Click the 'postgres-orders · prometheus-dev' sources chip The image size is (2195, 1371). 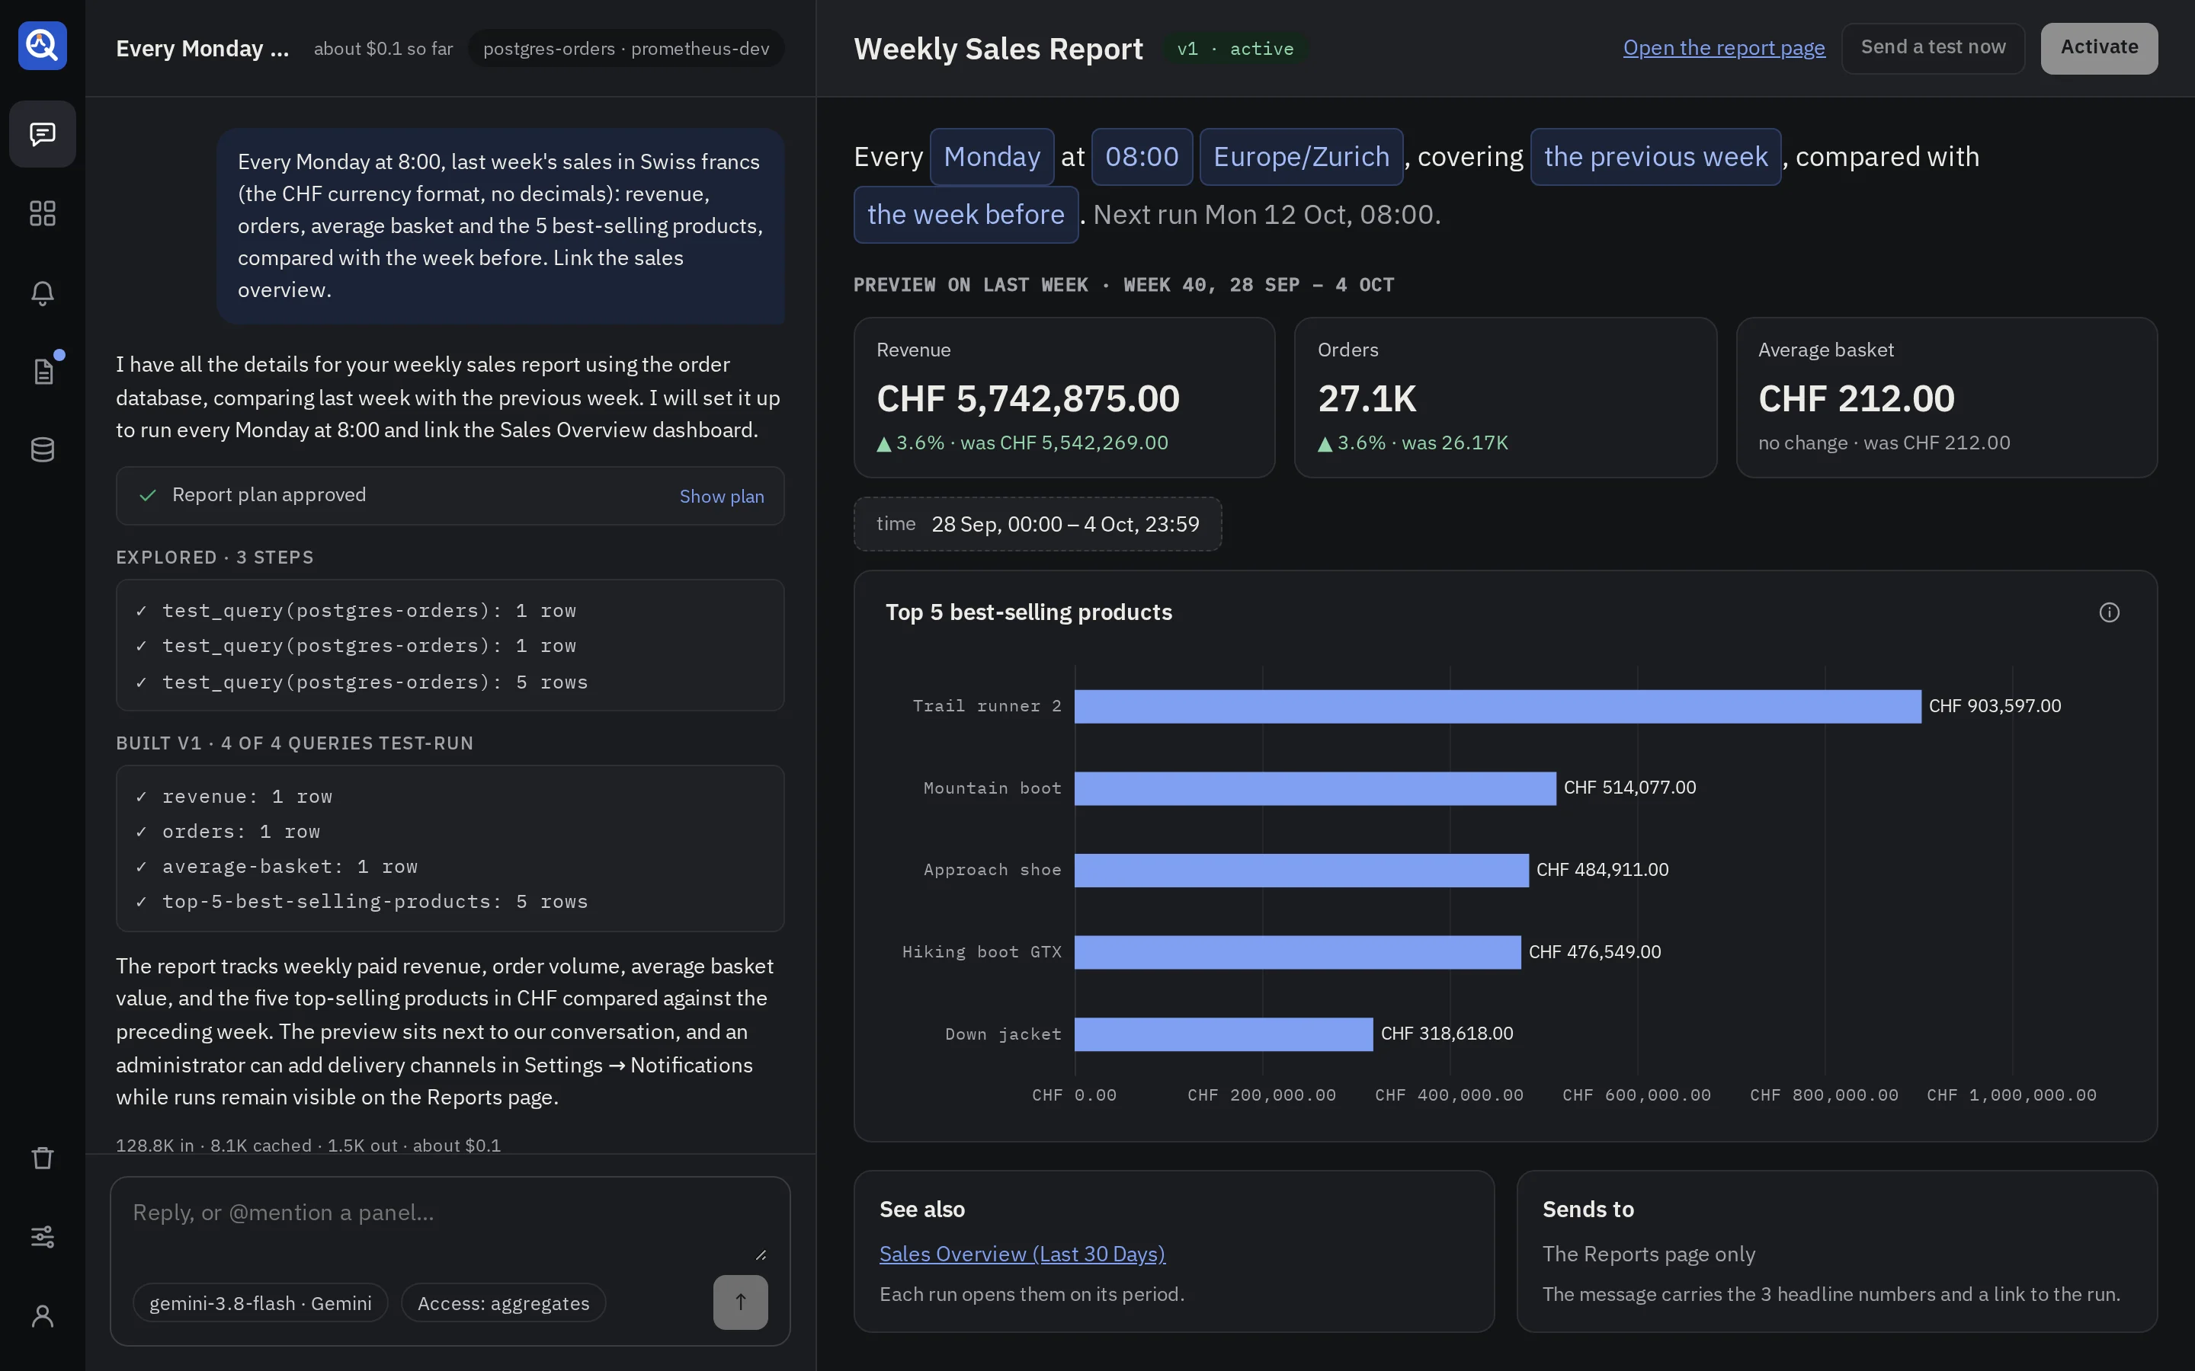[626, 49]
